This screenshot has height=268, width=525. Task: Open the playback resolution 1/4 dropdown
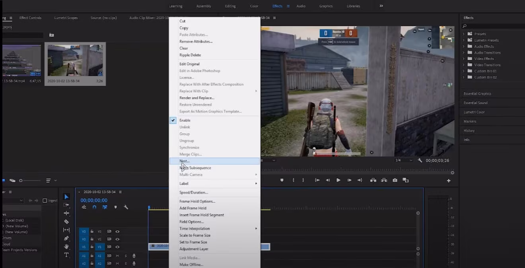(x=404, y=160)
